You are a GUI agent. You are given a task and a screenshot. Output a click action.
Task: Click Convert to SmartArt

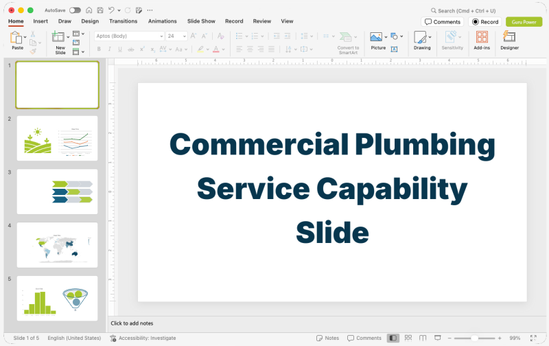click(348, 43)
